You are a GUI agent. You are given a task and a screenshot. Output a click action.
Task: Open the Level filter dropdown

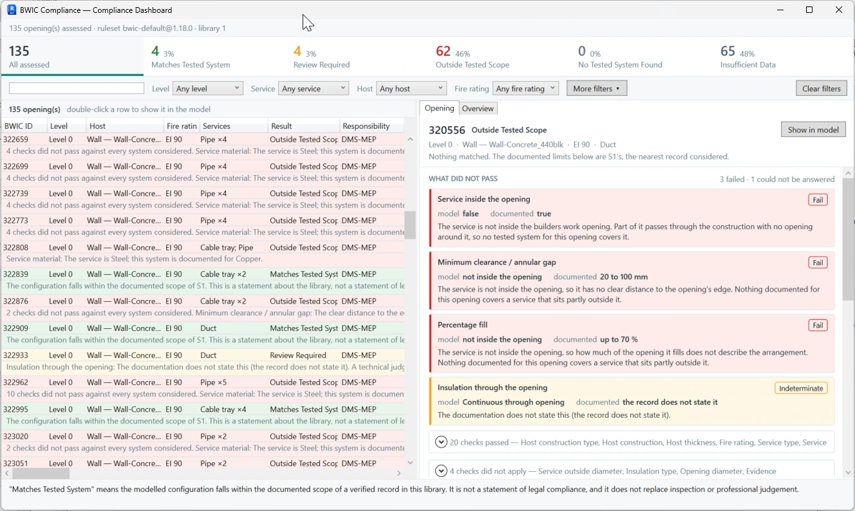tap(208, 88)
